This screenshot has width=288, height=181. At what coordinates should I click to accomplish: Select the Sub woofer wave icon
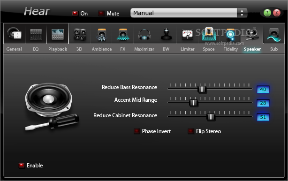[273, 35]
